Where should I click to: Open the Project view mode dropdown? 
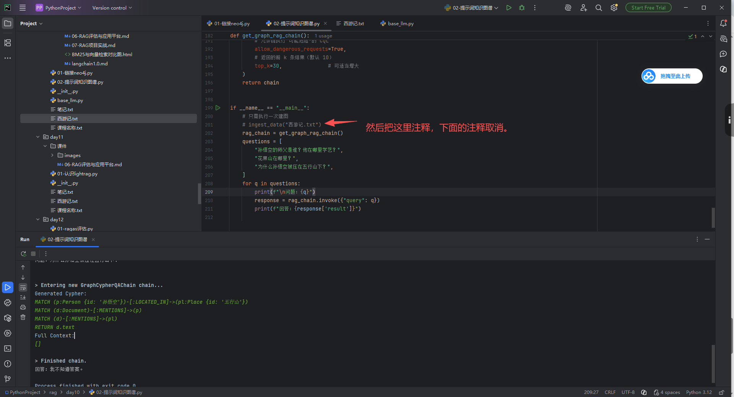31,23
